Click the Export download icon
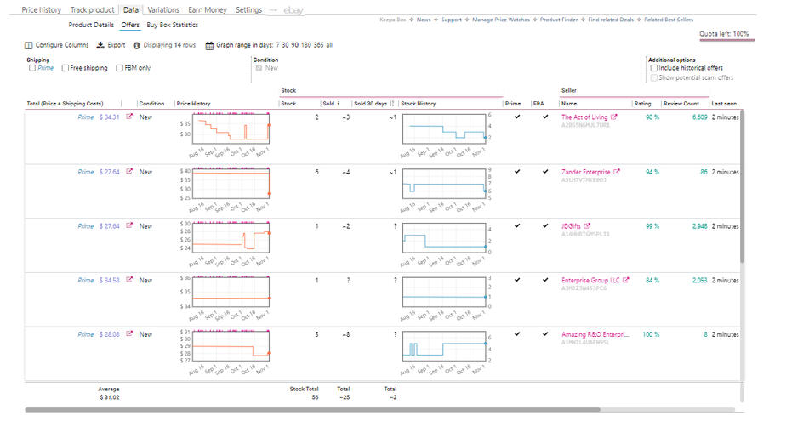This screenshot has height=427, width=809. click(x=100, y=45)
